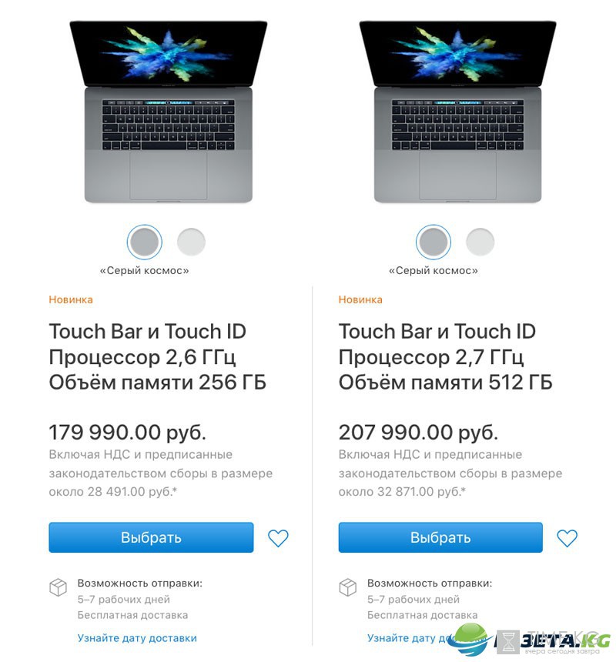616x662 pixels.
Task: Click the shipping box icon under 512 ГБ model
Action: (347, 587)
